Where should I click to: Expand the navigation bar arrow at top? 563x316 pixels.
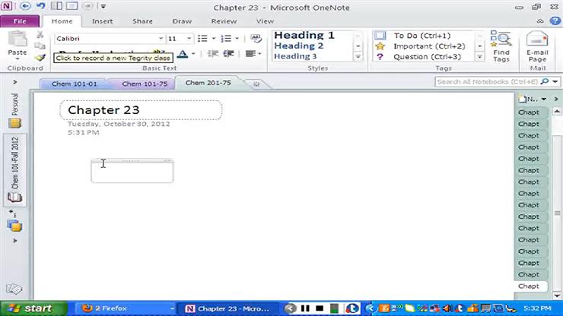tap(14, 82)
